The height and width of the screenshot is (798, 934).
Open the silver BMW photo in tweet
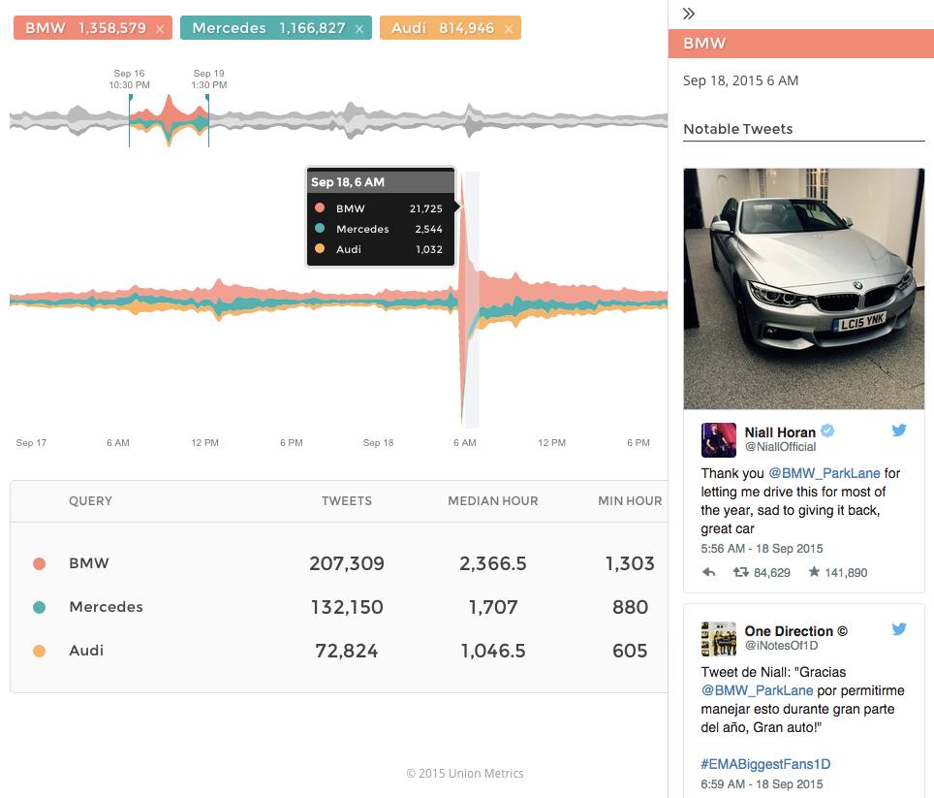pyautogui.click(x=803, y=289)
